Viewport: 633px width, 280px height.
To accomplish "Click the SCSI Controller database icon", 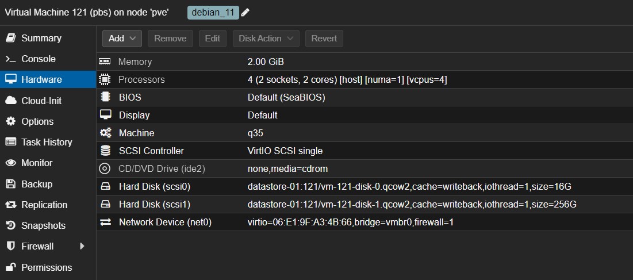I will [x=105, y=151].
